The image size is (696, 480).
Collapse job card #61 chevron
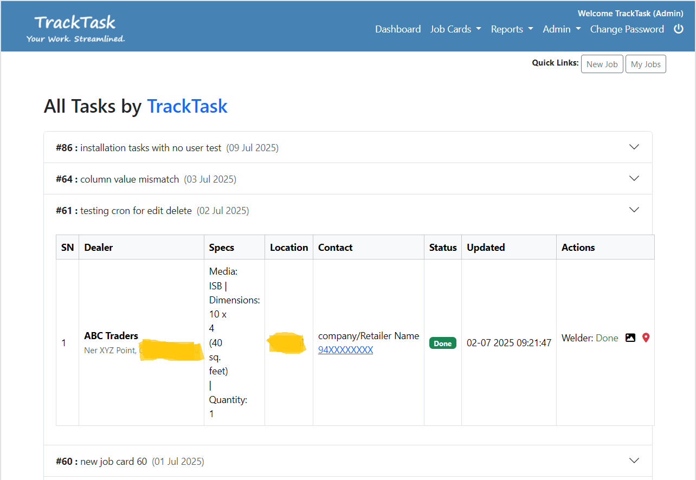pyautogui.click(x=634, y=210)
